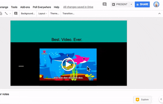This screenshot has width=163, height=104.
Task: Open the Google account avatar
Action: pyautogui.click(x=156, y=4)
